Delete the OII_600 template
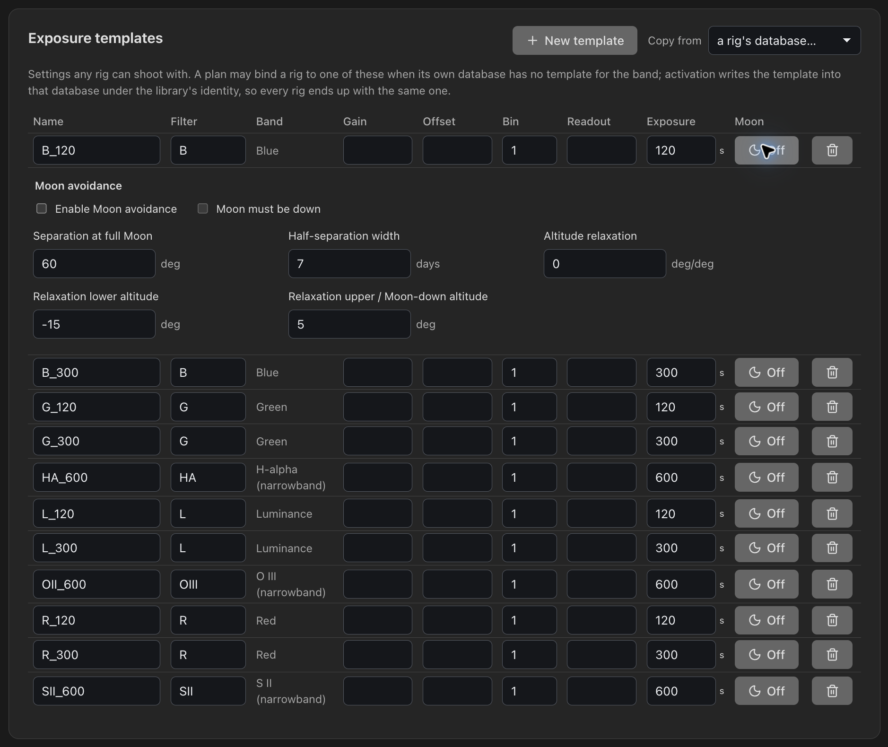This screenshot has height=747, width=888. (x=832, y=584)
